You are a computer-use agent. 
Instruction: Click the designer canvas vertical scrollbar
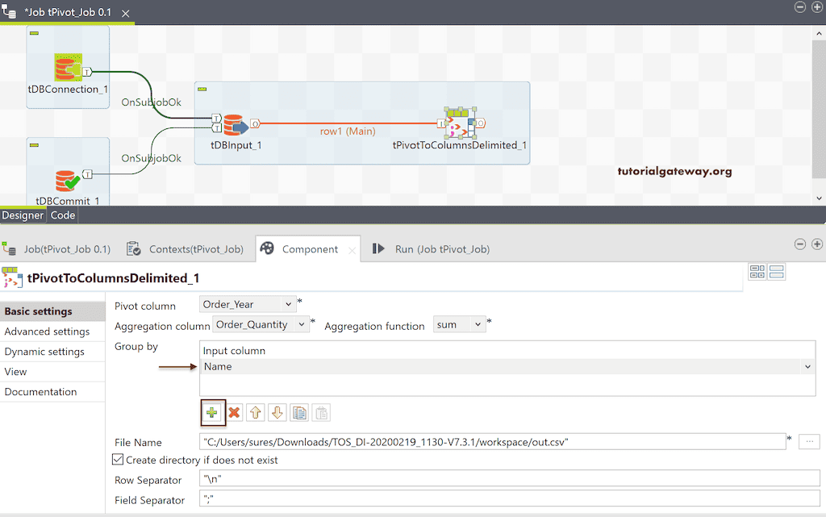pos(820,110)
